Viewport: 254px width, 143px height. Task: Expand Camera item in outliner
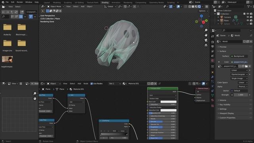point(218,17)
